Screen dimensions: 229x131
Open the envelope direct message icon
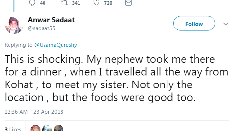129,3
